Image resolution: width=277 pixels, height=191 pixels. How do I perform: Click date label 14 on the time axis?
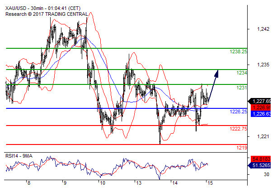(x=175, y=183)
